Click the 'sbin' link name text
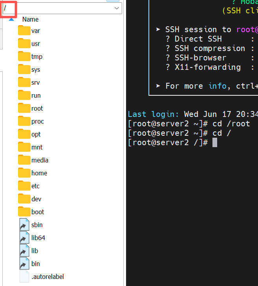Image resolution: width=258 pixels, height=286 pixels. click(x=37, y=225)
